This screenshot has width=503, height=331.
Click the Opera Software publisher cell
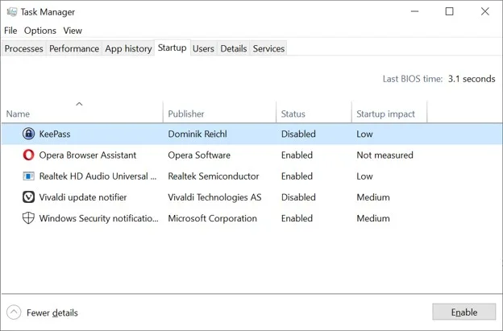point(199,155)
